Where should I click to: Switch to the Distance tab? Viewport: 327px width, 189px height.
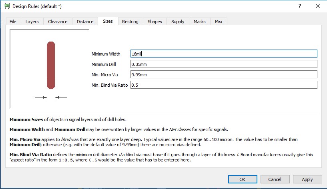pos(85,22)
